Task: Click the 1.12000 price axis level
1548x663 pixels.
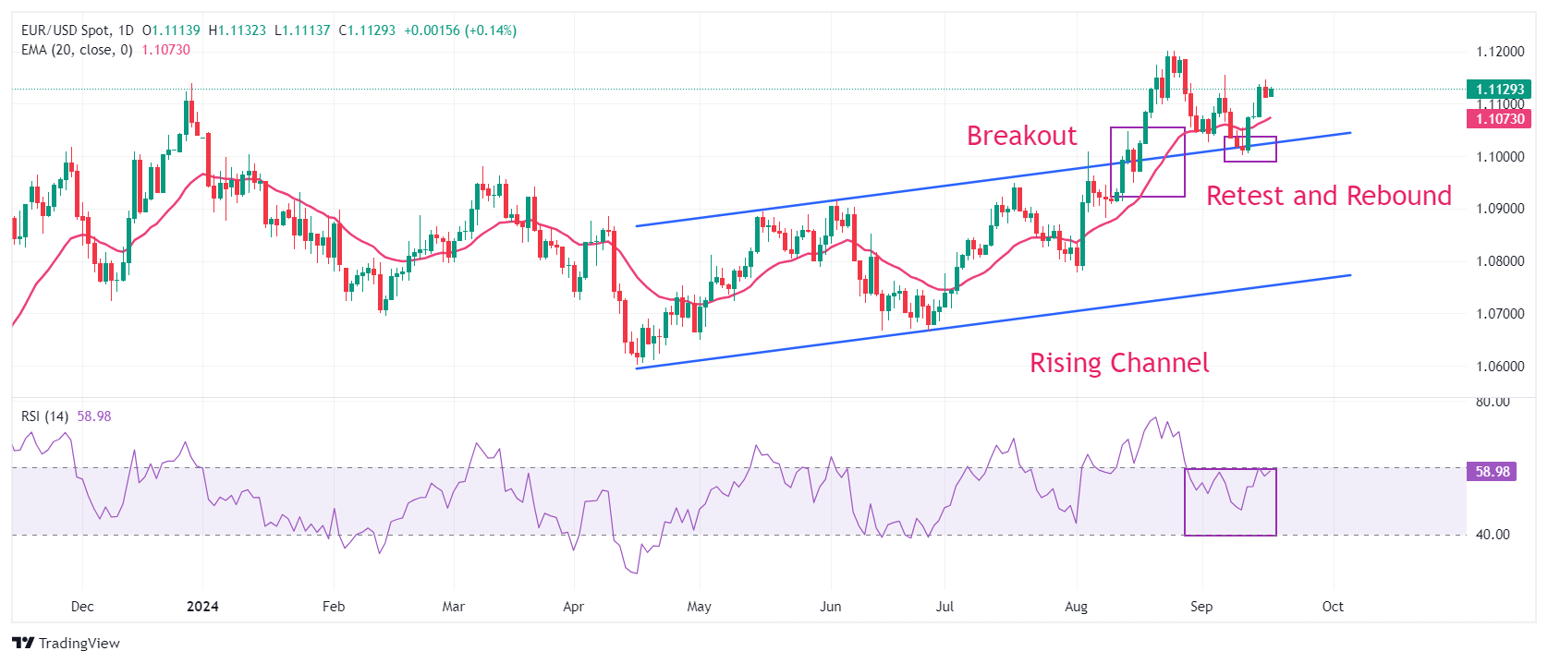Action: click(1500, 52)
